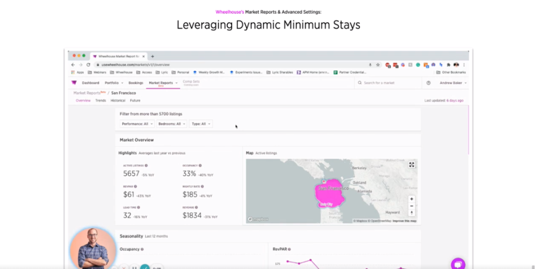Show info icon beside Lead Time
The height and width of the screenshot is (269, 535).
point(138,207)
